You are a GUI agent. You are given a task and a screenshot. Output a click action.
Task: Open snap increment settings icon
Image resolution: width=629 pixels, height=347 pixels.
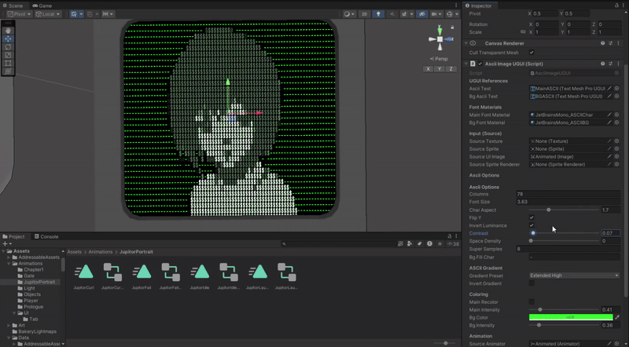click(x=108, y=14)
